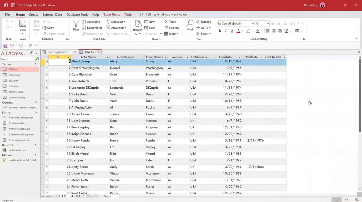Collapse the Tables group in navigation pane
Image resolution: width=362 pixels, height=202 pixels.
pos(36,64)
